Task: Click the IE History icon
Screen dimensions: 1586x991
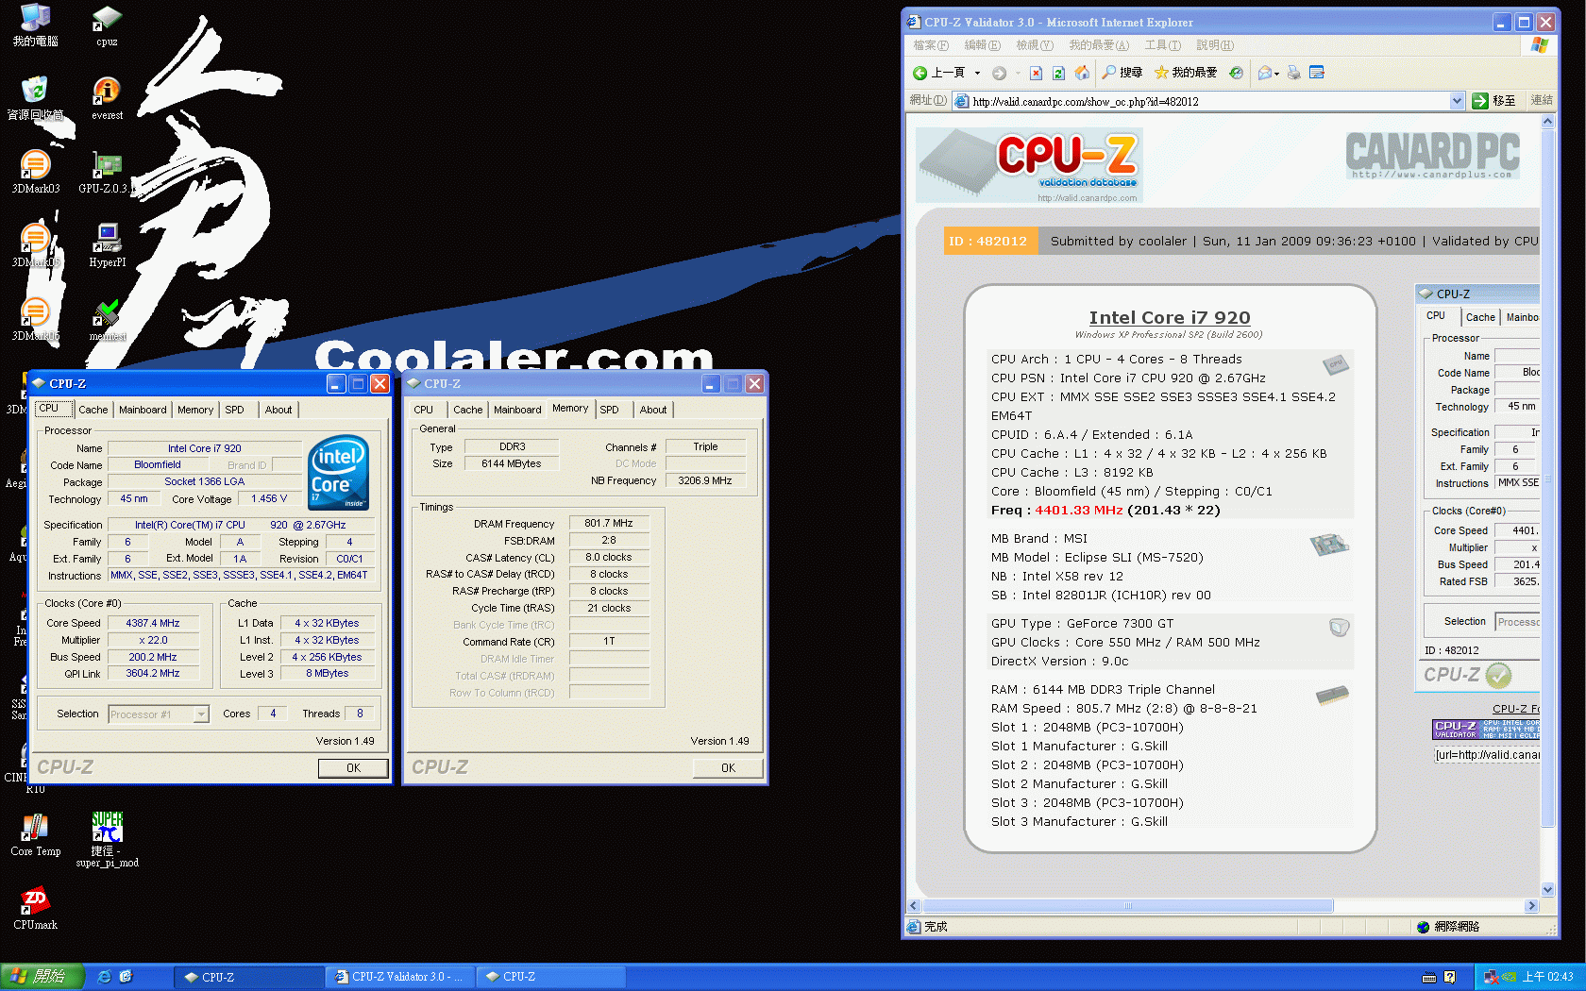Action: pos(1236,73)
